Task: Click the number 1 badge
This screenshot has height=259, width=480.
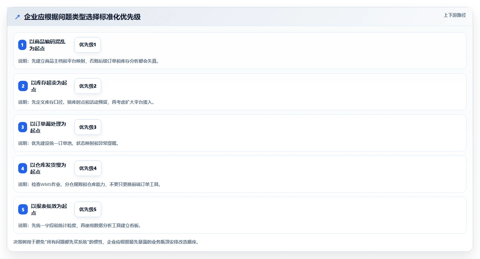Action: coord(22,45)
